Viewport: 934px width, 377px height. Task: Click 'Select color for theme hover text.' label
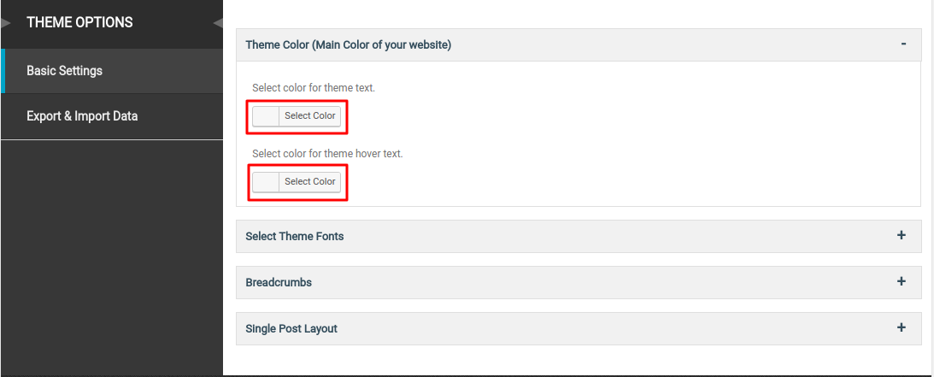pyautogui.click(x=327, y=153)
